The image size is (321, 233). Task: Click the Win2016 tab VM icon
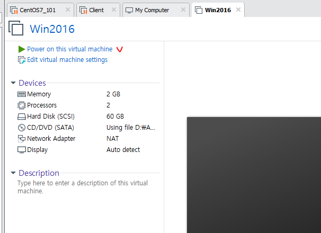click(x=199, y=10)
